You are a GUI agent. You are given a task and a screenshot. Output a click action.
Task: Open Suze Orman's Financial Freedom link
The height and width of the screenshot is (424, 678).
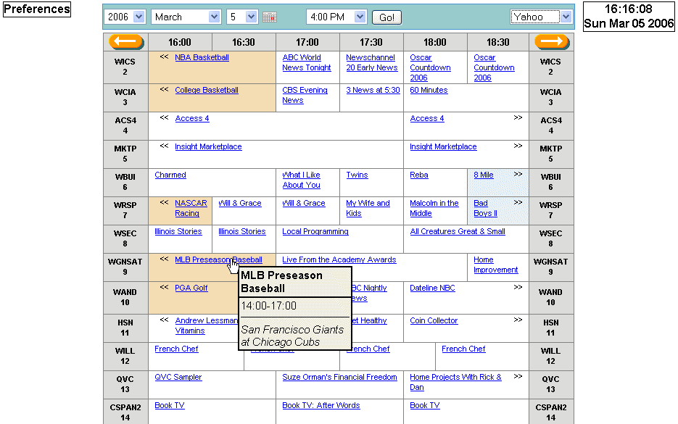[339, 378]
